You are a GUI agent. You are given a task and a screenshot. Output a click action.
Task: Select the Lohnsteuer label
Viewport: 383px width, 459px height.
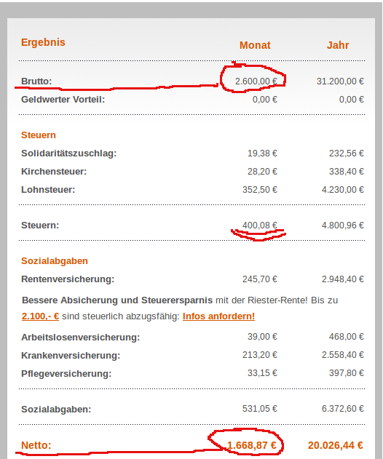tap(48, 190)
